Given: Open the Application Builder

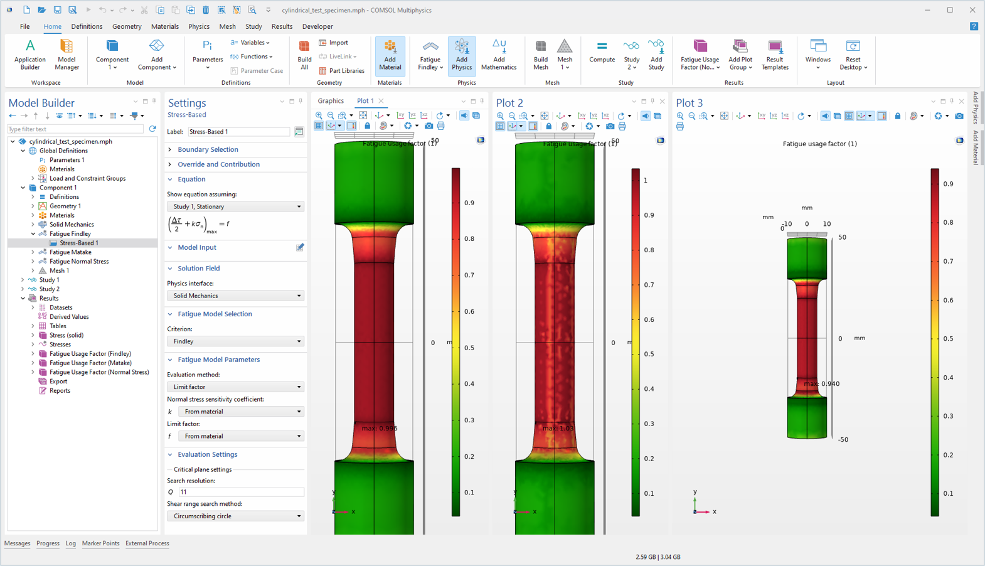Looking at the screenshot, I should point(29,55).
